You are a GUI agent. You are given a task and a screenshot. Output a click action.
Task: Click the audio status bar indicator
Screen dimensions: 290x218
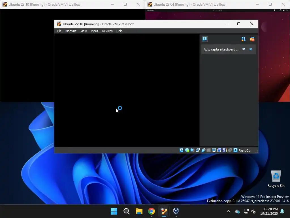click(192, 150)
